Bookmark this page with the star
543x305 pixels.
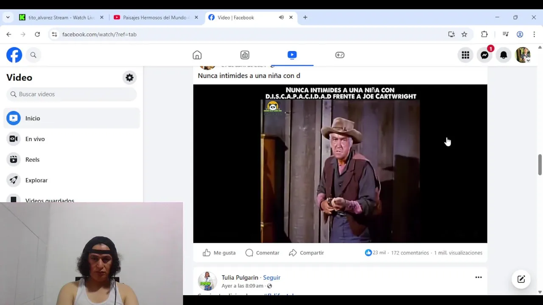[464, 34]
